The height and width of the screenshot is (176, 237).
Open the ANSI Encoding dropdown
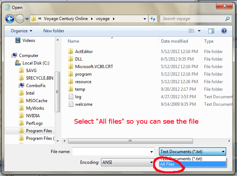point(127,162)
